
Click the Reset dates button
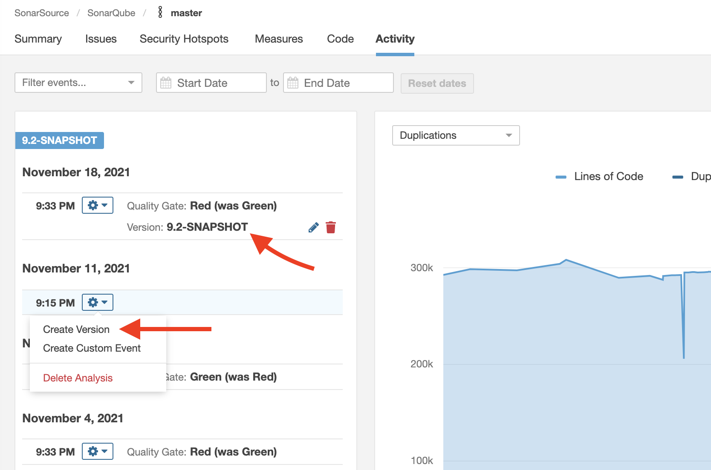437,83
